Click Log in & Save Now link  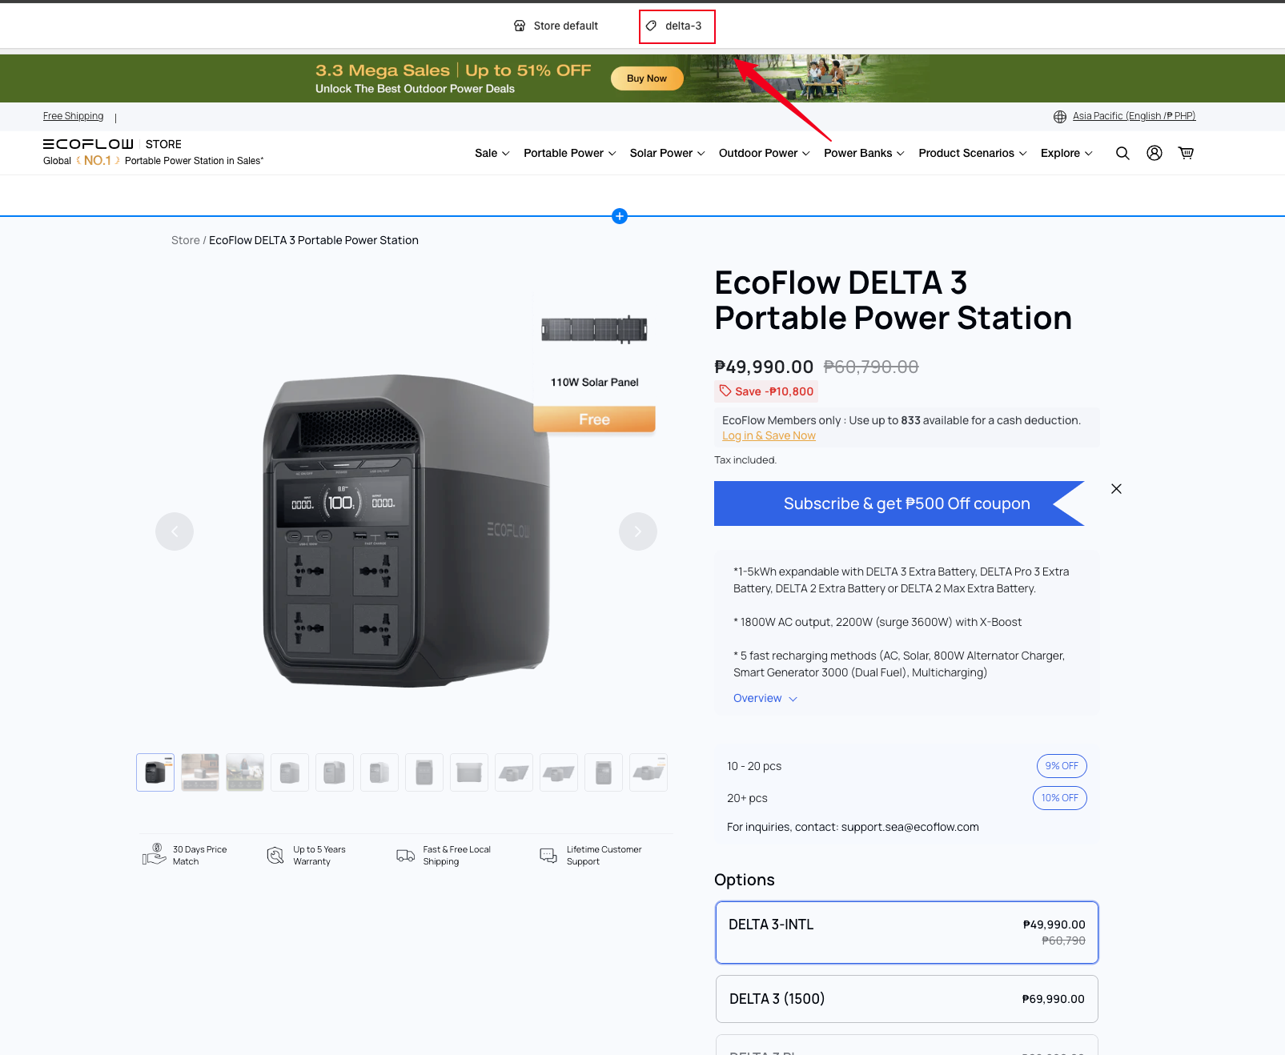pyautogui.click(x=769, y=435)
